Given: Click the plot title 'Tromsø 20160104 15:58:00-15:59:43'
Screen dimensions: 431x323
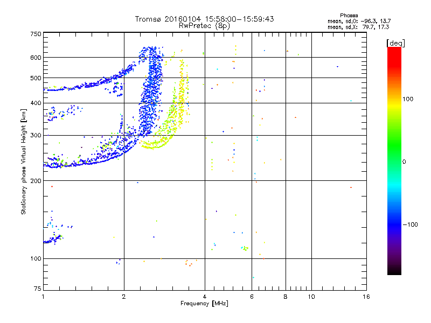Looking at the screenshot, I should (x=204, y=19).
